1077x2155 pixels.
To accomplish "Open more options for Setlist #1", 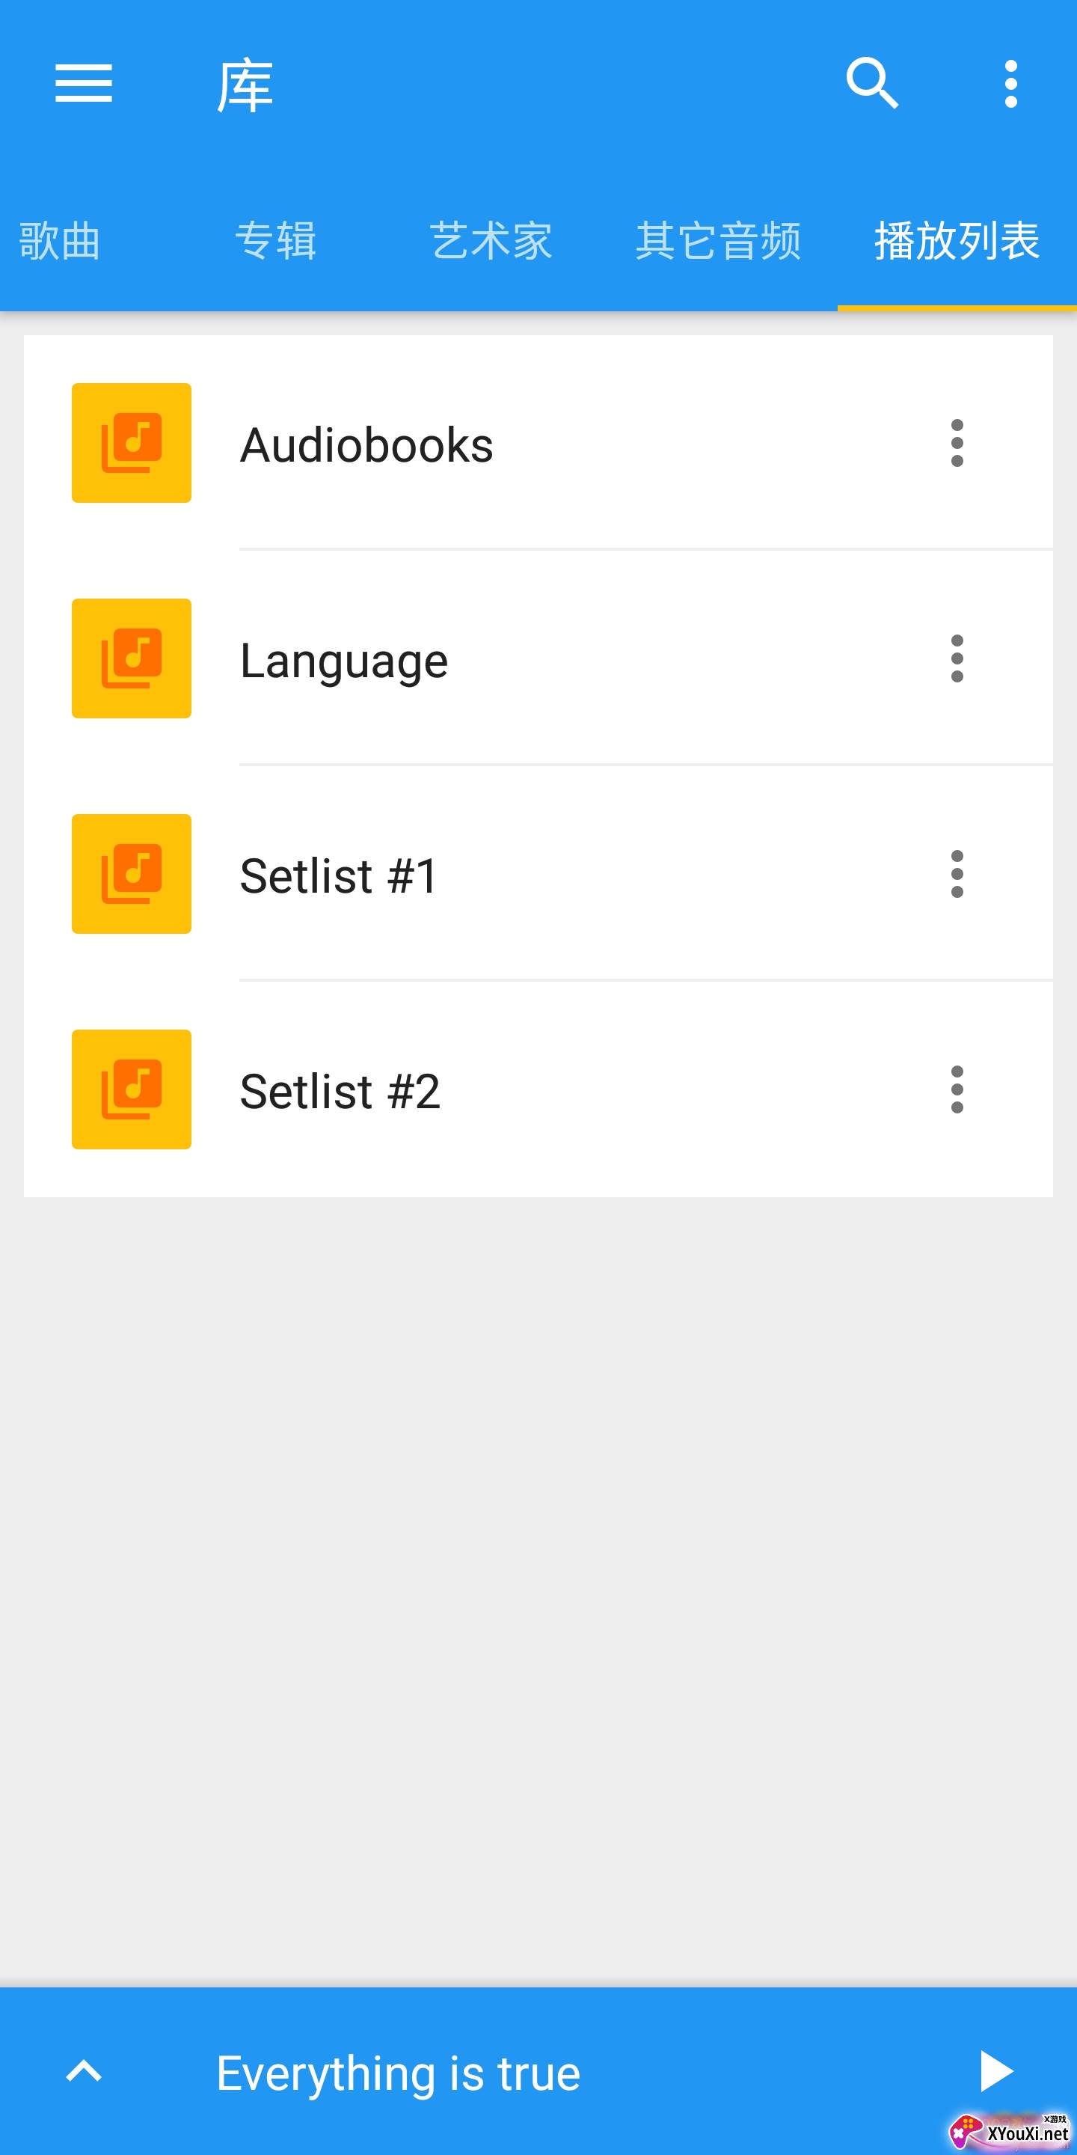I will [957, 874].
